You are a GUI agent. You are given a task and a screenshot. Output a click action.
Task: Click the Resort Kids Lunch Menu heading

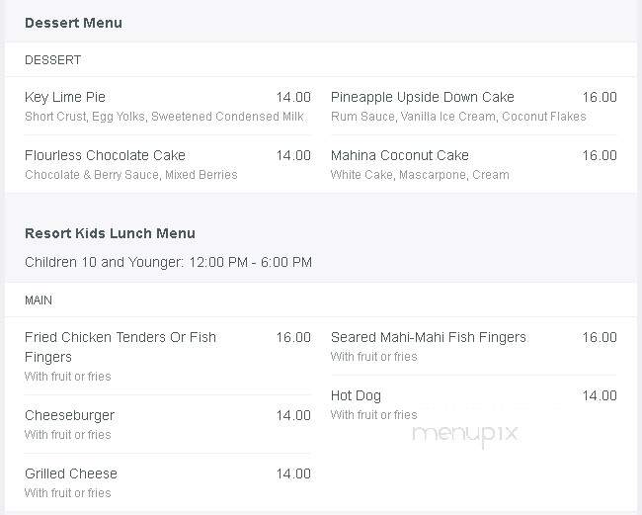110,233
